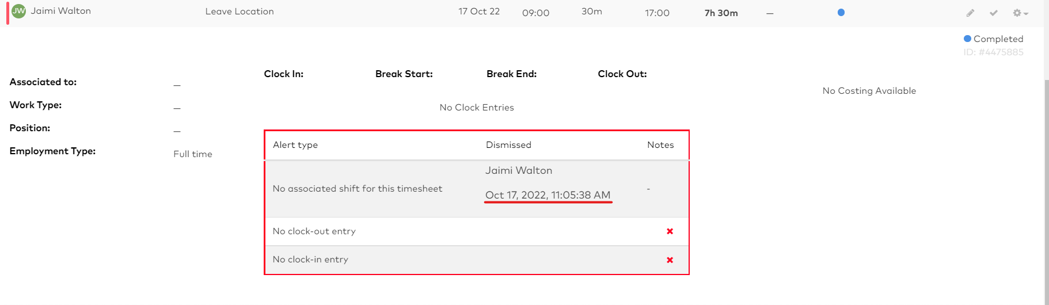Click the 17 Oct 22 date

pyautogui.click(x=479, y=12)
